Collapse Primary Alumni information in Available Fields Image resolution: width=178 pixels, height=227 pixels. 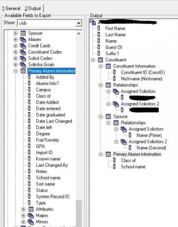[15, 71]
